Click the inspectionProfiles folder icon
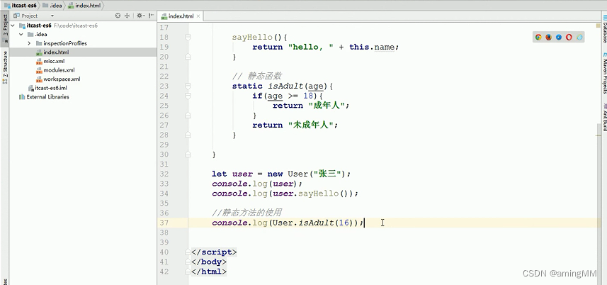 (39, 43)
